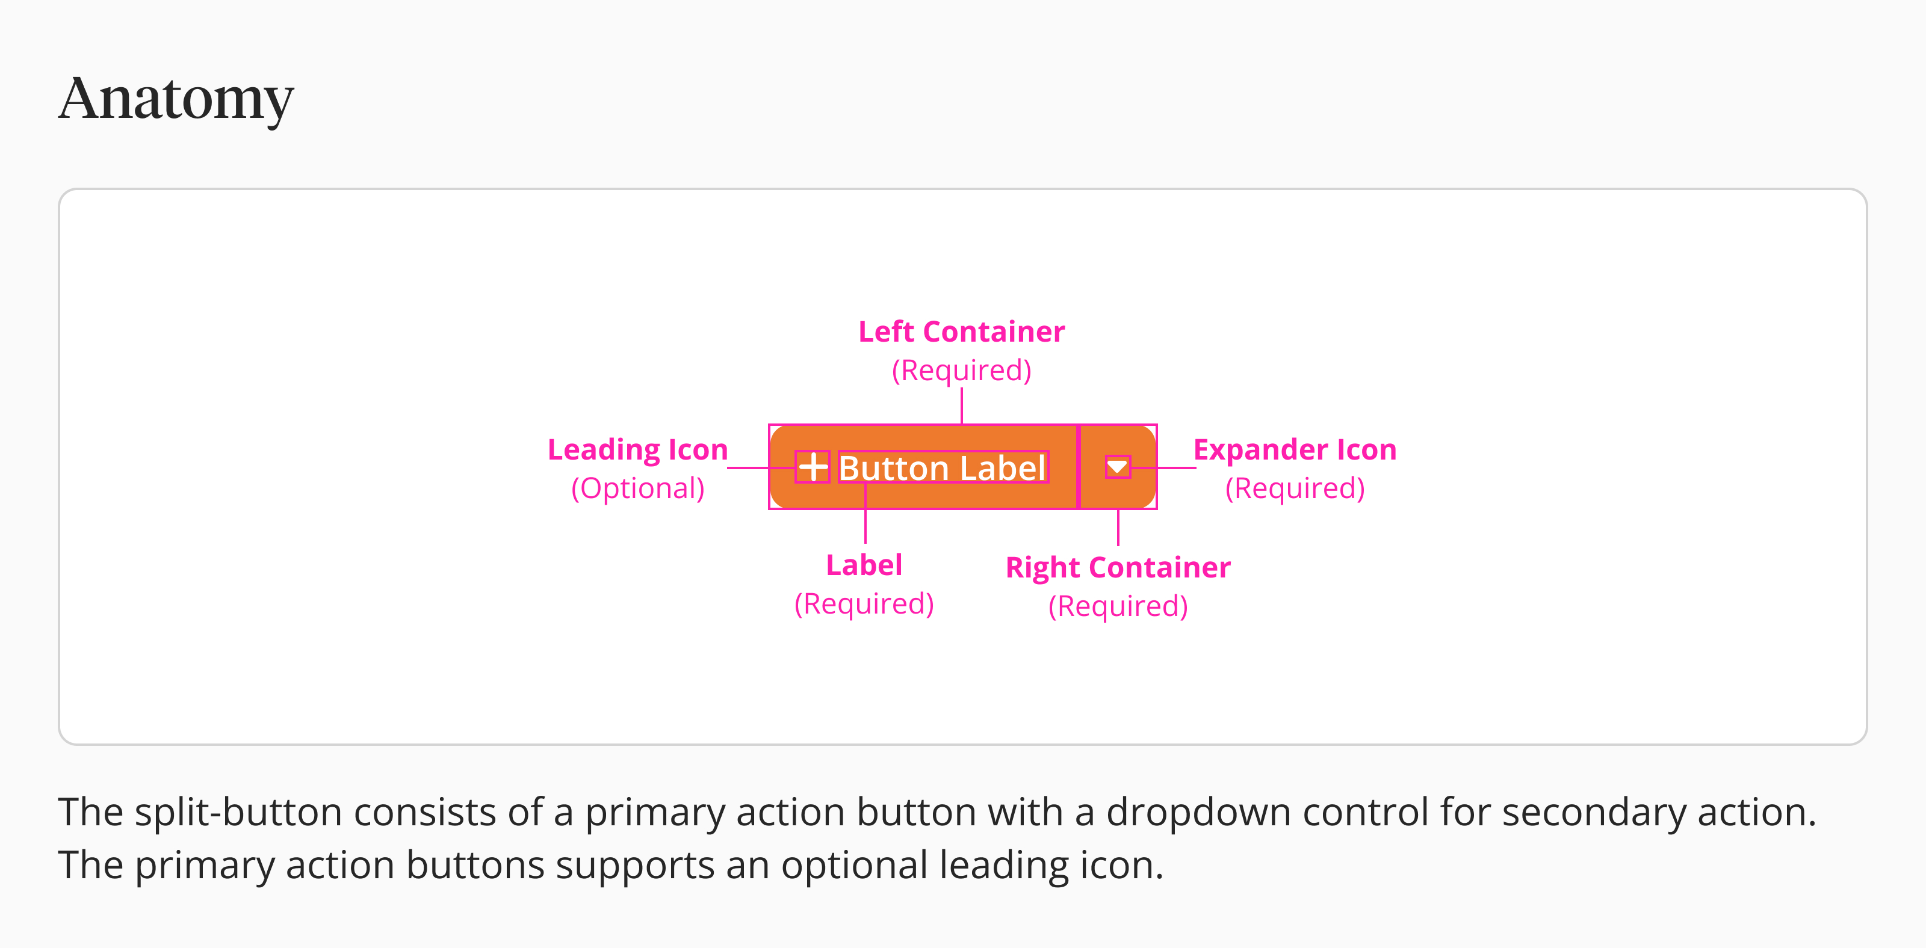
Task: Click "(Required)" beneath Right Container
Action: tap(1118, 606)
